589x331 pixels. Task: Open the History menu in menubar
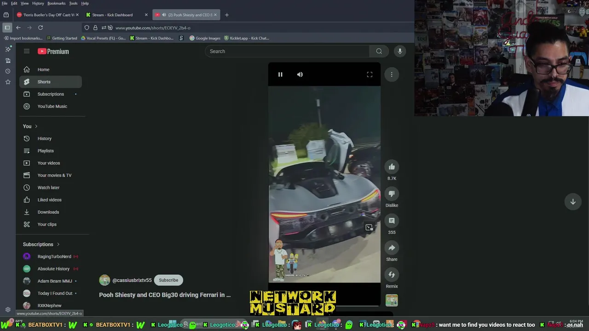pyautogui.click(x=38, y=3)
